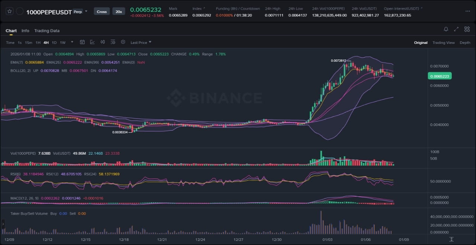Open the calendar date-jump tool
476x245 pixels.
tap(82, 42)
